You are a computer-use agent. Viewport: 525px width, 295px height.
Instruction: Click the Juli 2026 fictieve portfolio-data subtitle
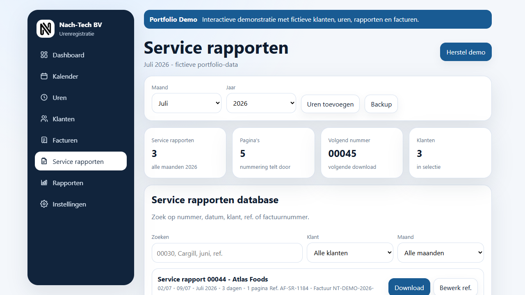pyautogui.click(x=191, y=64)
